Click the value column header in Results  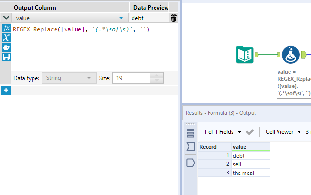(x=251, y=147)
